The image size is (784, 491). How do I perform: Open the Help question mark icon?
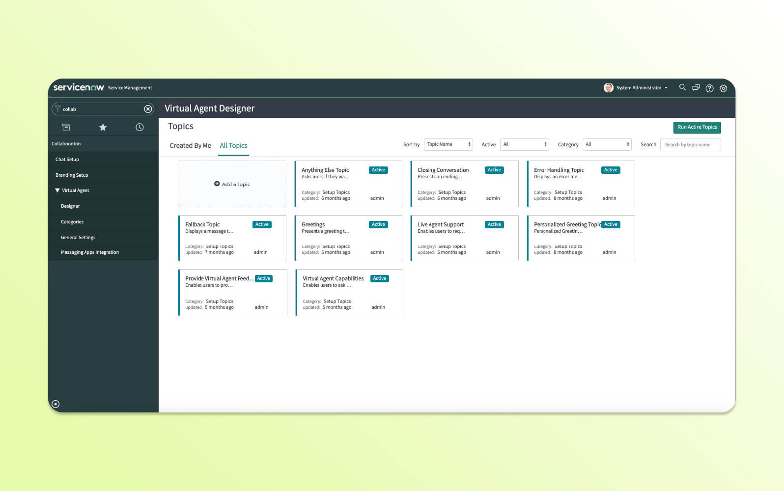(709, 88)
